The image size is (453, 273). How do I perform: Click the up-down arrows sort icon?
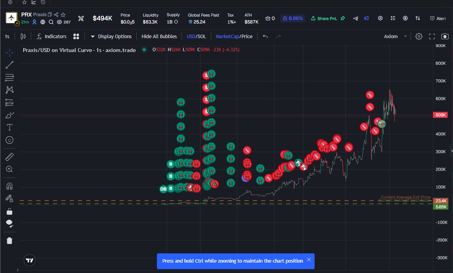click(x=418, y=18)
